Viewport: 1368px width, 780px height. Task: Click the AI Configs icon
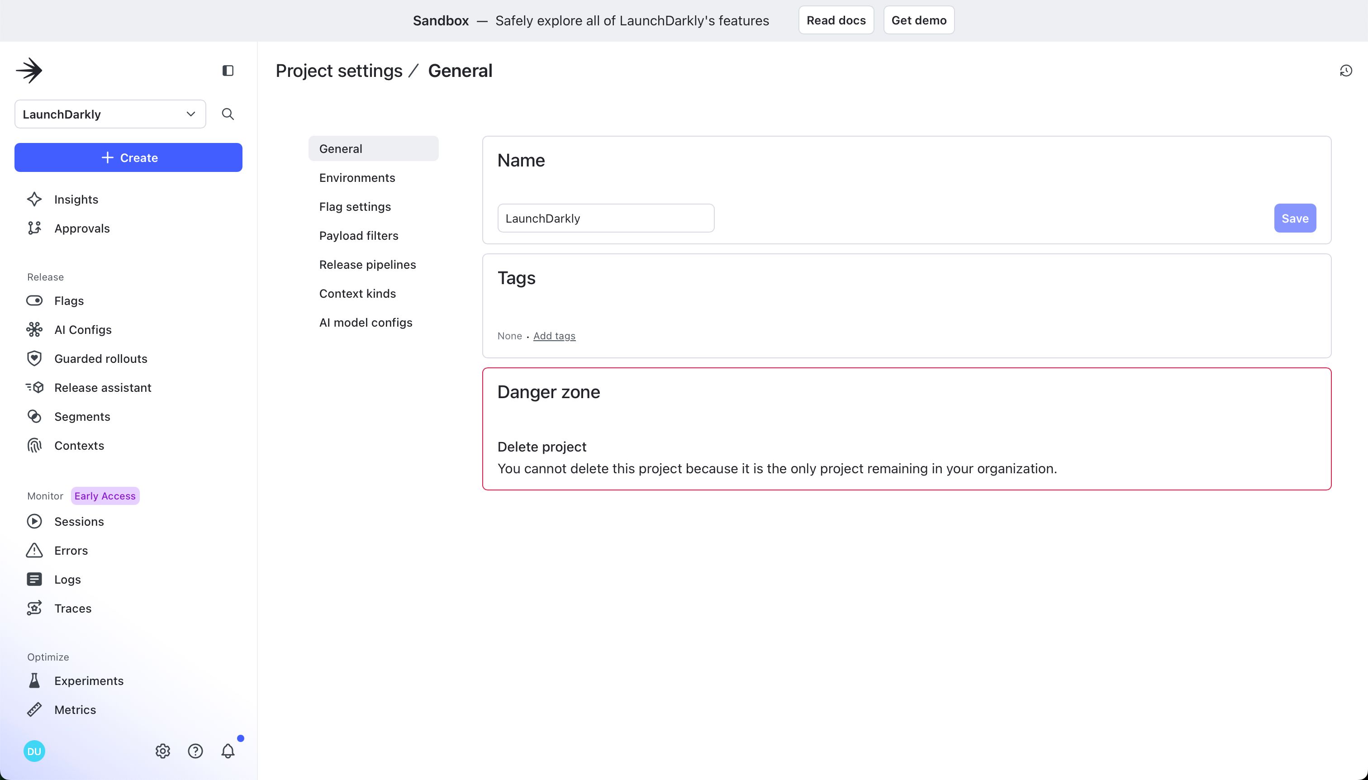(x=34, y=329)
